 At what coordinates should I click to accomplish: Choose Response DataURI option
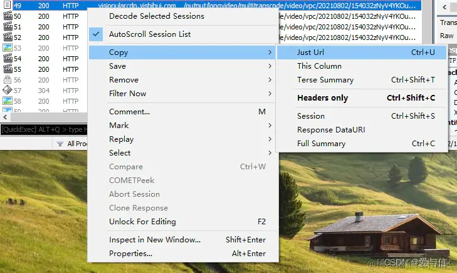point(362,130)
